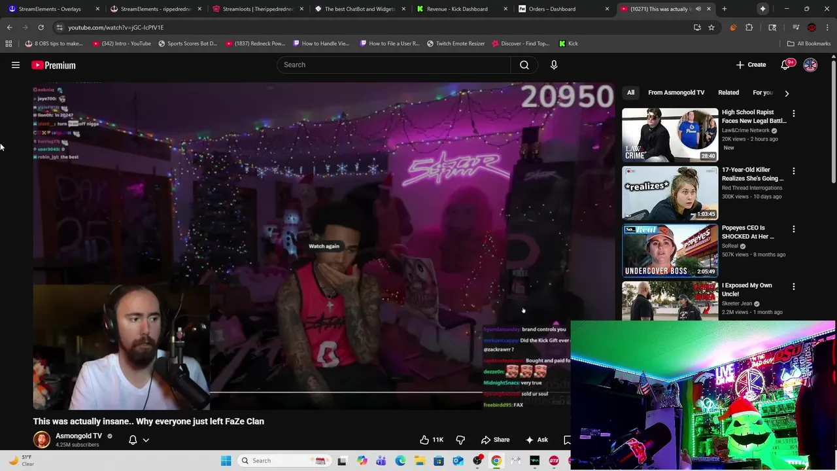Show more filter chips with right arrow
Screen dimensions: 837x471
pos(787,93)
